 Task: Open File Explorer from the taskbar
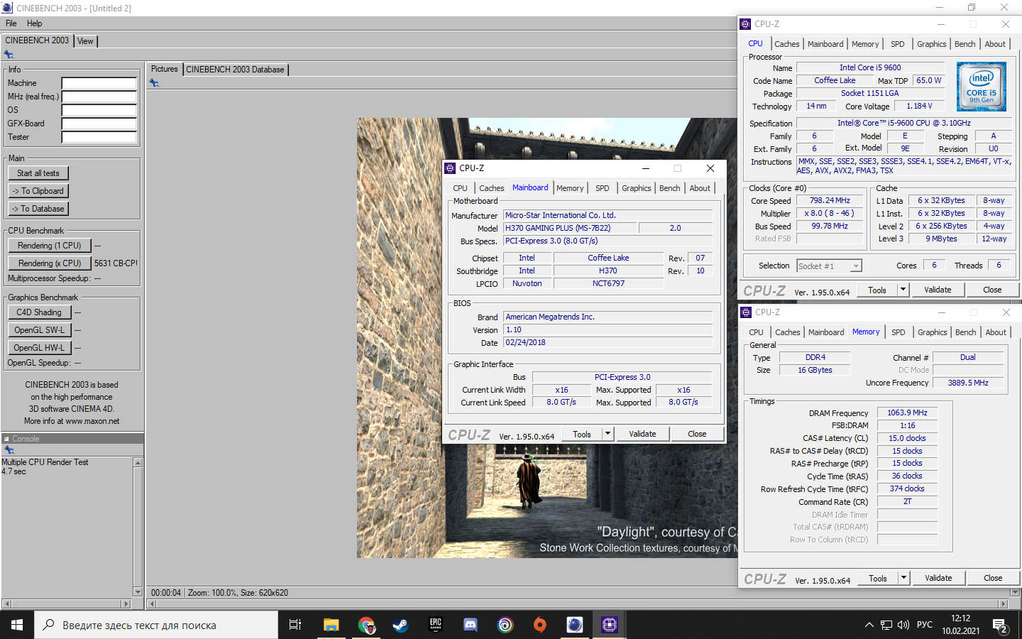point(331,625)
